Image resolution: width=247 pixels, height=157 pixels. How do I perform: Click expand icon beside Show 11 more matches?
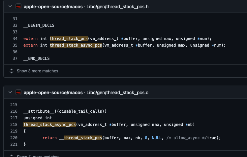tap(11, 156)
